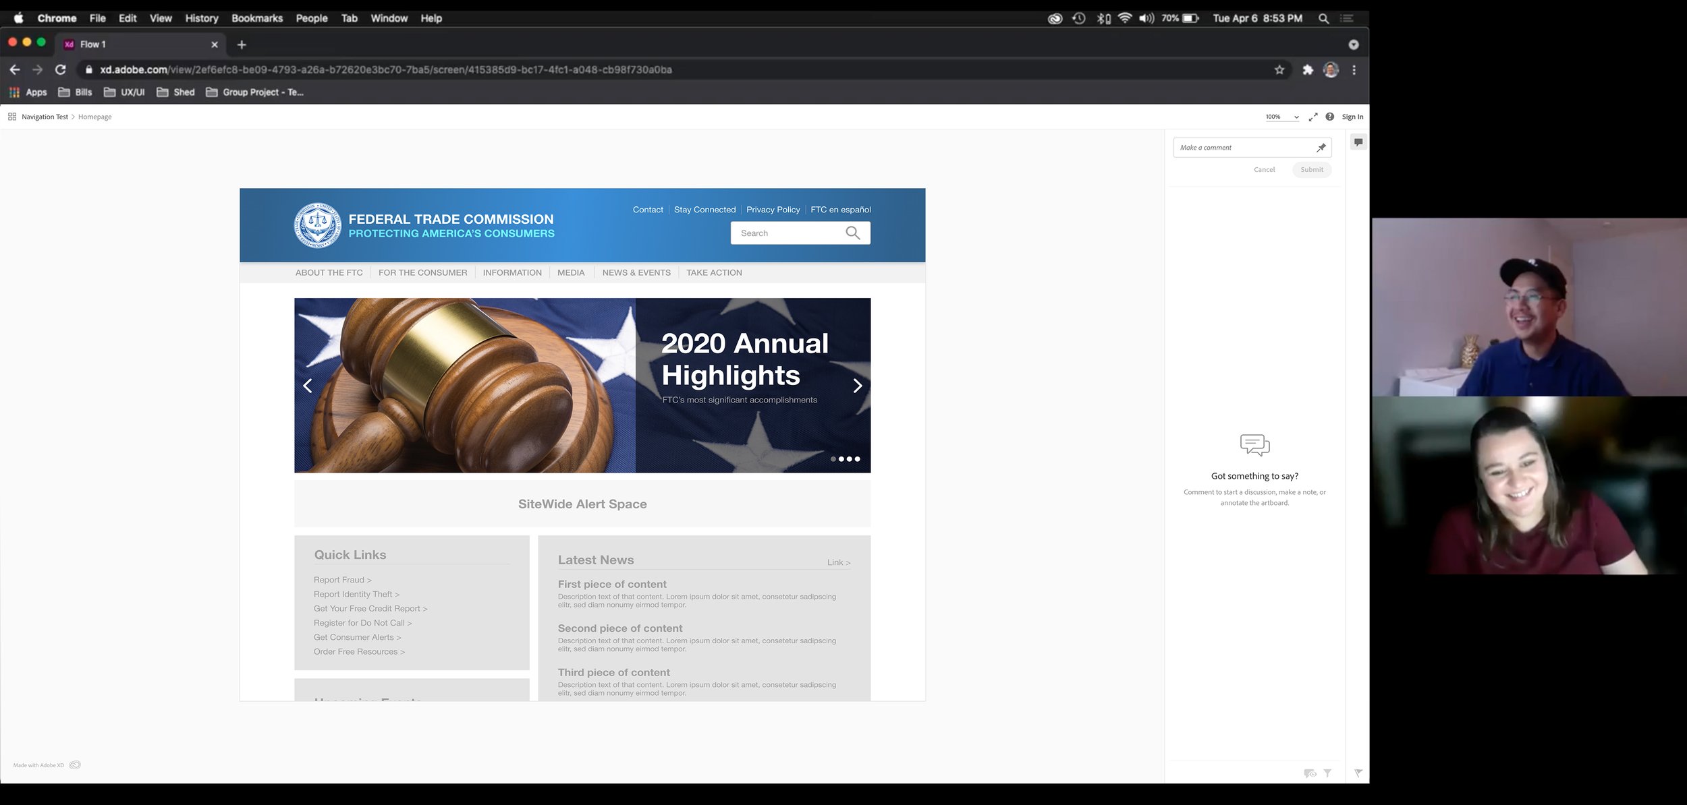Click the Report Identity Theft quick link

point(356,594)
